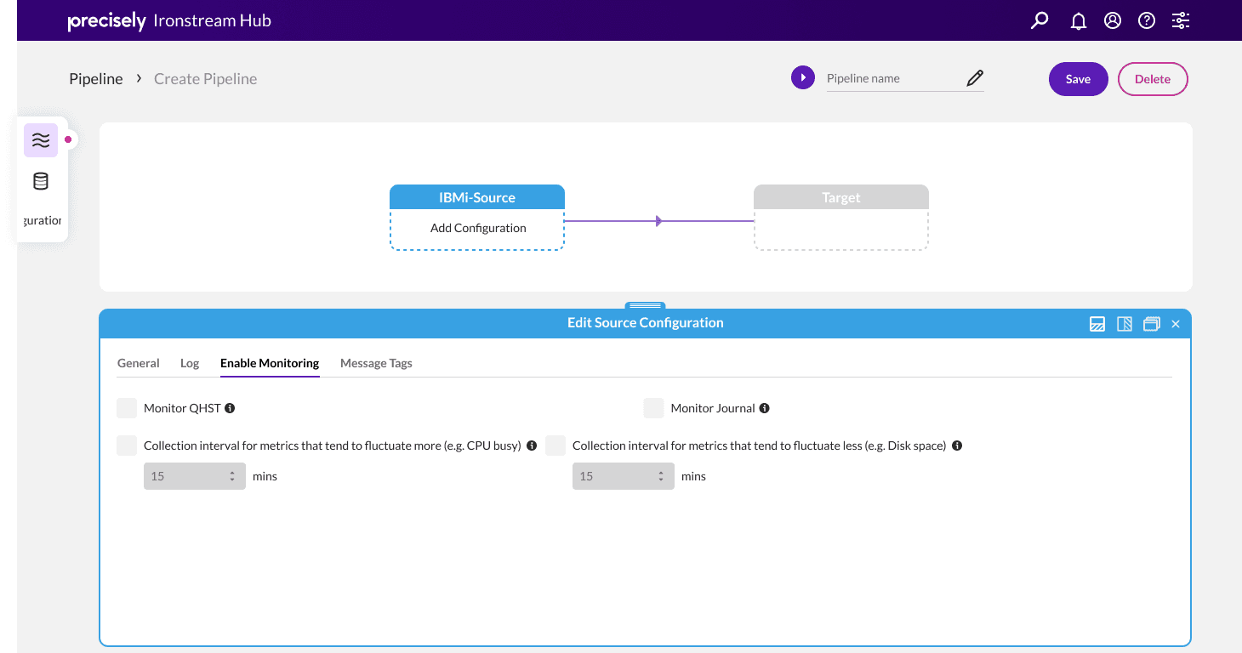Show info icon for CPU busy collection interval

[x=532, y=446]
